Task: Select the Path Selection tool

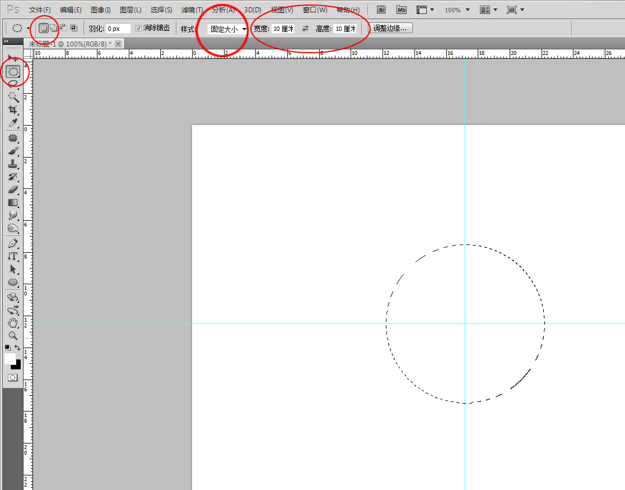Action: pyautogui.click(x=13, y=269)
